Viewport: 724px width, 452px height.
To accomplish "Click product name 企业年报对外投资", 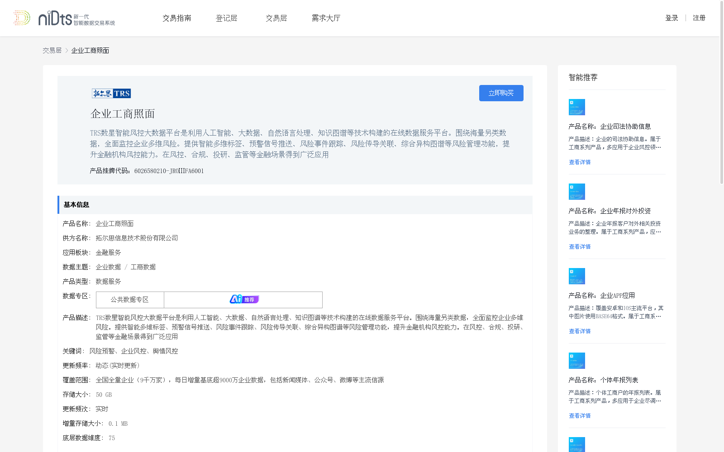I will (625, 211).
